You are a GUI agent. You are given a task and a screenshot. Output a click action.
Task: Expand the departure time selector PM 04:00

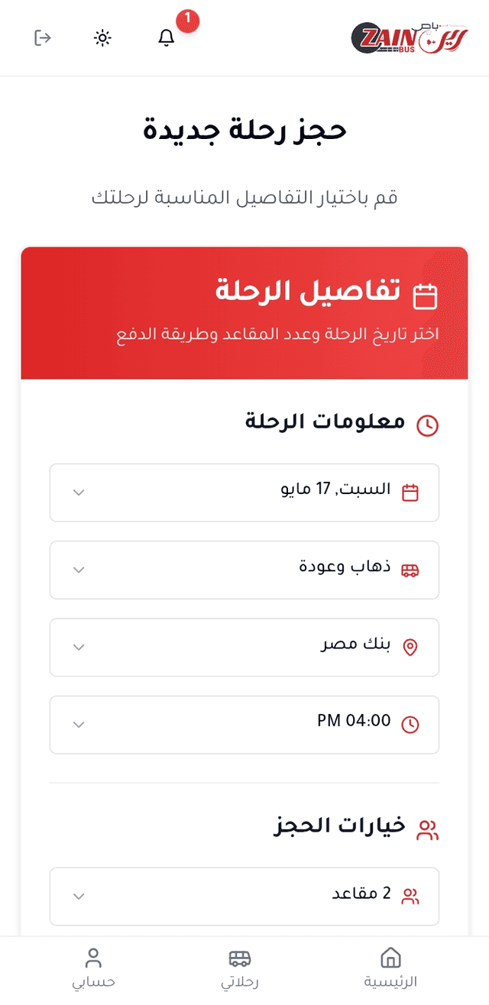coord(244,724)
